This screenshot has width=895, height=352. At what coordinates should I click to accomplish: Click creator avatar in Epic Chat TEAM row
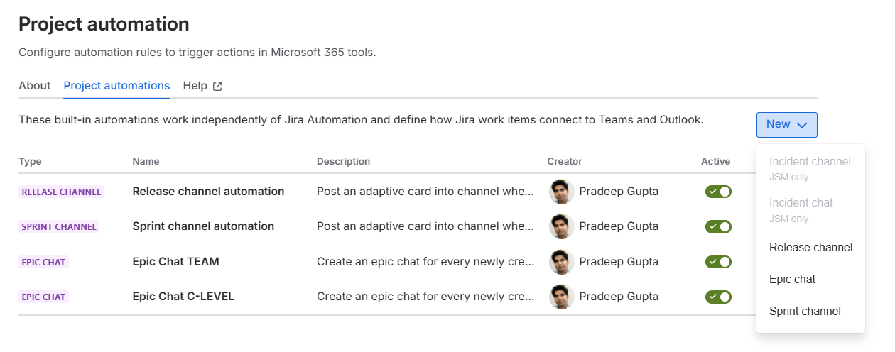click(561, 262)
